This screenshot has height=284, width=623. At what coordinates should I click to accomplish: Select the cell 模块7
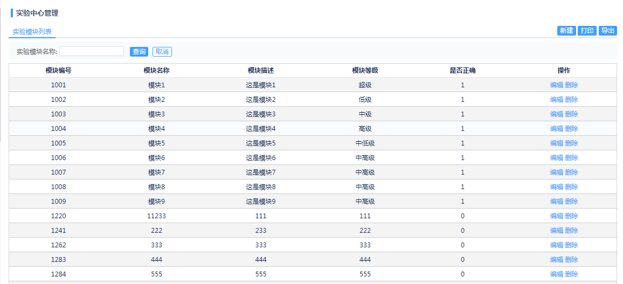156,172
